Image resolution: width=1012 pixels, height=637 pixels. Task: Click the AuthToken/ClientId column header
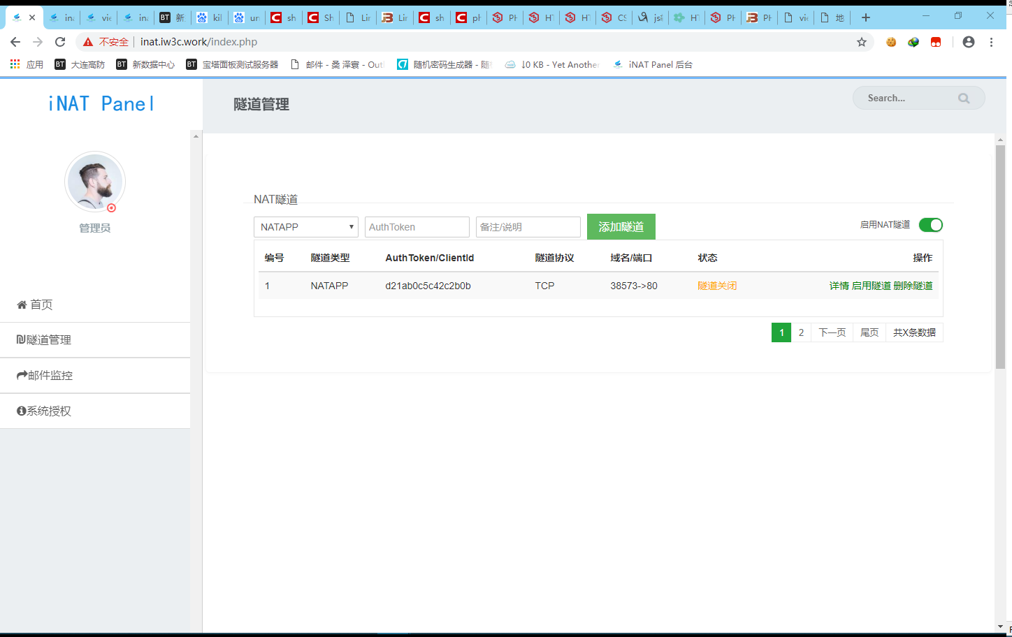pos(430,258)
